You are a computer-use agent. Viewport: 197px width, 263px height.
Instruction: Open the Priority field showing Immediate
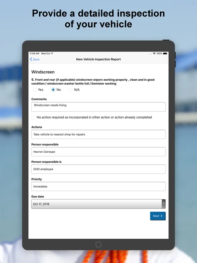(x=98, y=186)
